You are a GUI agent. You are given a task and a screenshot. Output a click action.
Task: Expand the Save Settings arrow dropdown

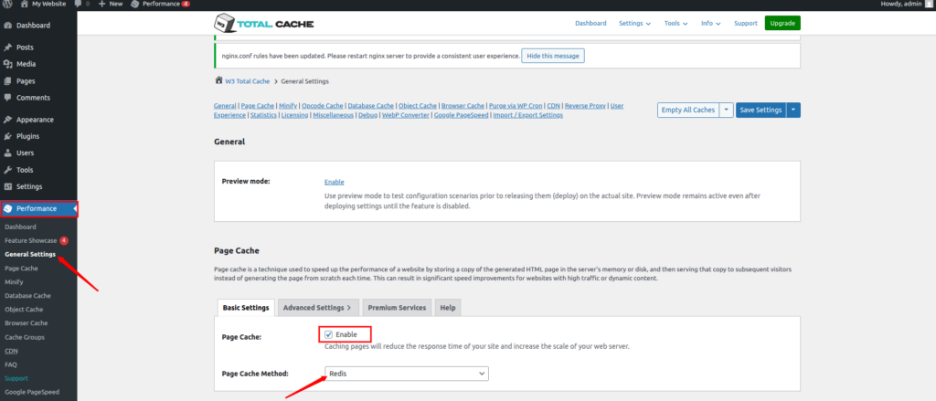pos(793,110)
